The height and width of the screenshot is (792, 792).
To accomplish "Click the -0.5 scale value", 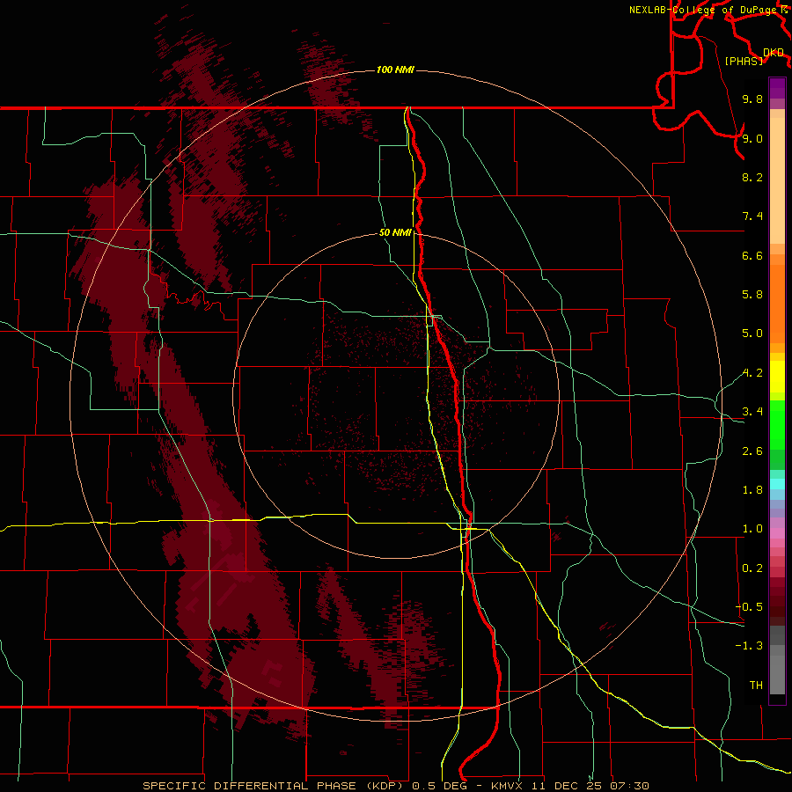I will pos(749,607).
